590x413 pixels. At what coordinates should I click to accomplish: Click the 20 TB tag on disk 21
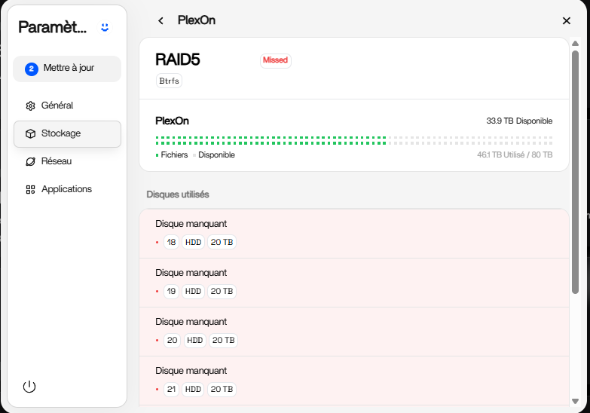click(x=223, y=389)
